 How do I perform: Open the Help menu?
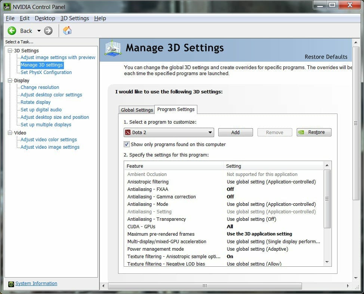click(100, 18)
